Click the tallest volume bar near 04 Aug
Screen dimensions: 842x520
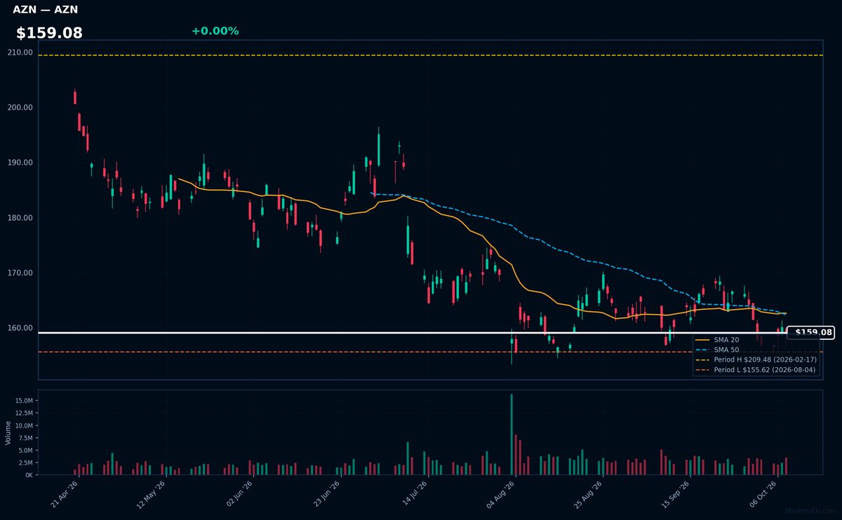pos(512,435)
